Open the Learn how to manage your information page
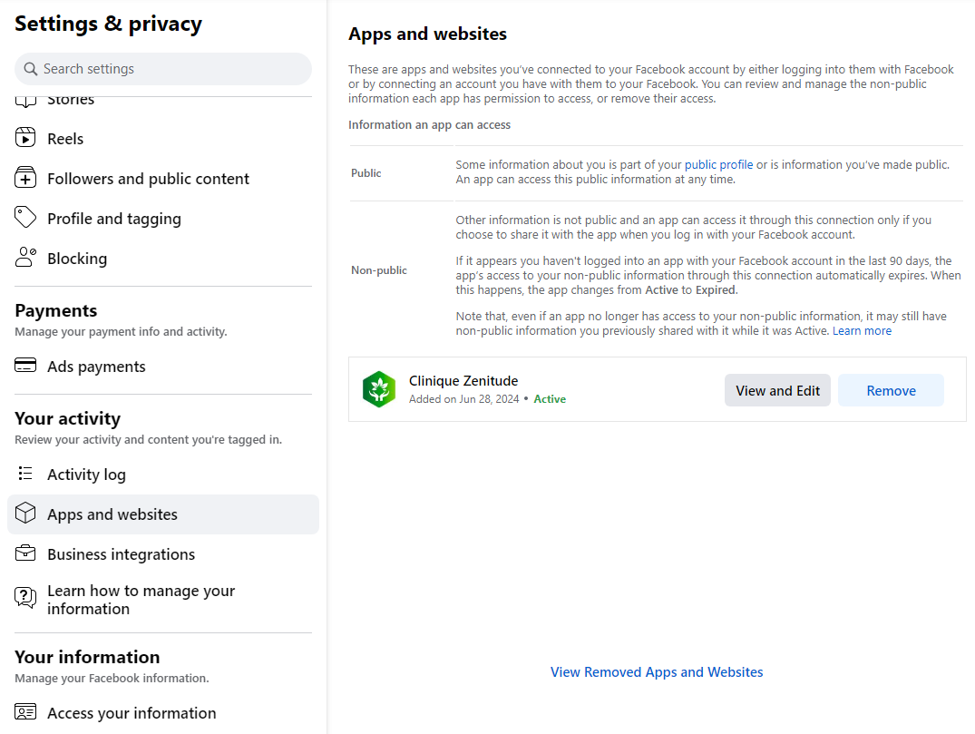This screenshot has height=734, width=975. (x=141, y=600)
